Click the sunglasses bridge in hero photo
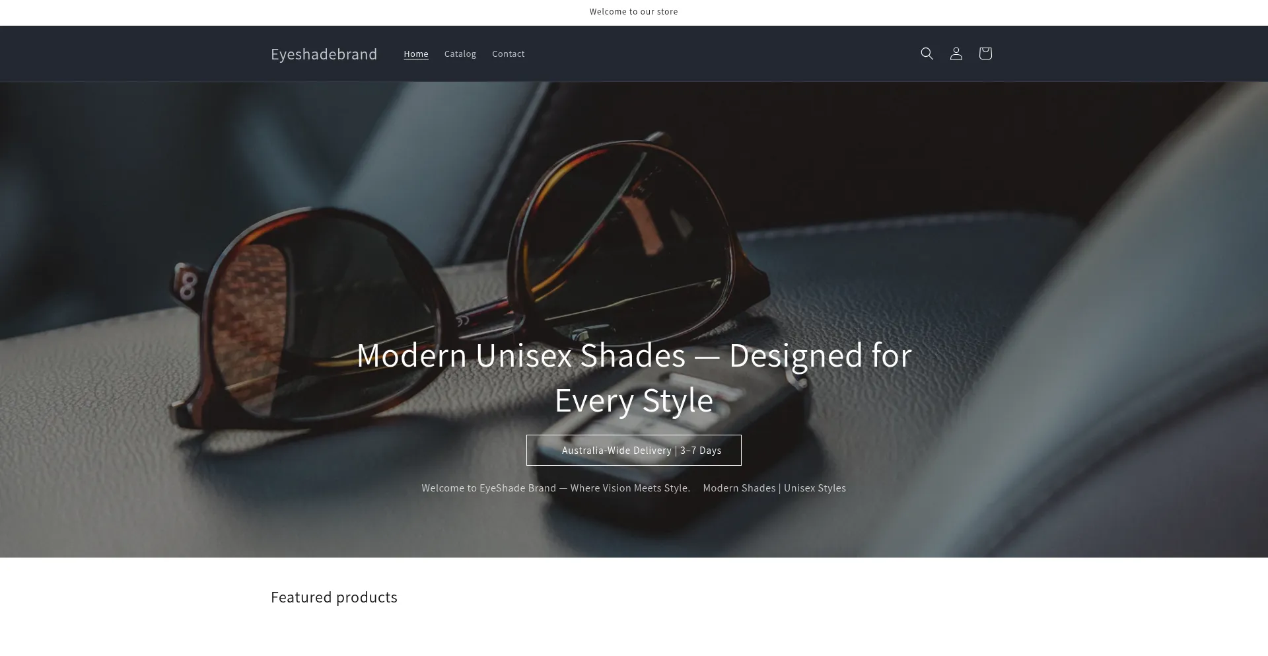1268x656 pixels. 482,310
